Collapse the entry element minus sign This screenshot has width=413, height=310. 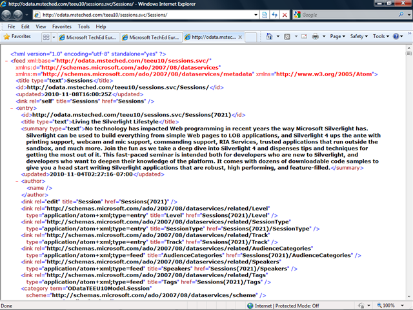pyautogui.click(x=12, y=108)
